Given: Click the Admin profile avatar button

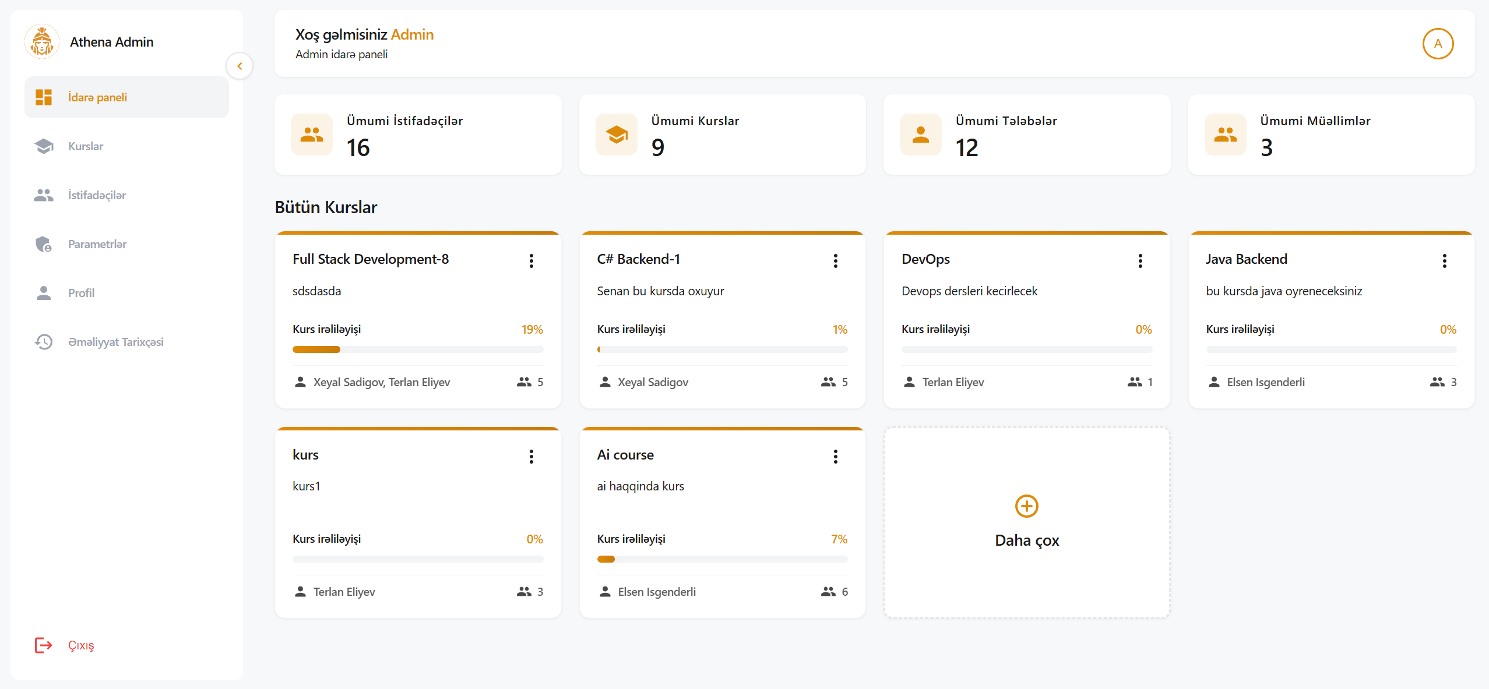Looking at the screenshot, I should tap(1438, 43).
